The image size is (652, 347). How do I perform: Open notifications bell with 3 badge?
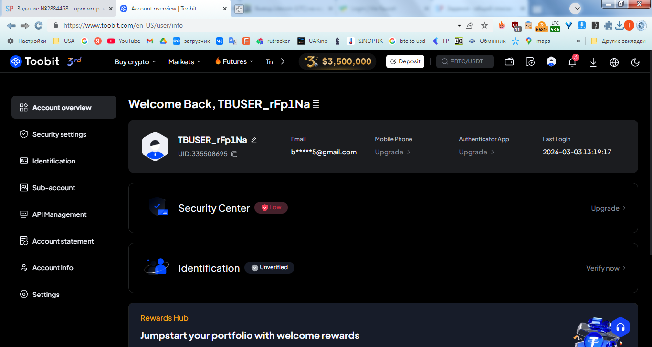coord(572,61)
